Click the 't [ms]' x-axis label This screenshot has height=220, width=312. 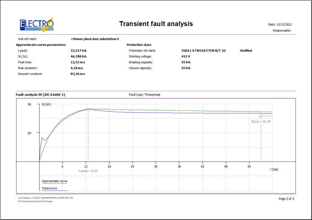point(274,169)
